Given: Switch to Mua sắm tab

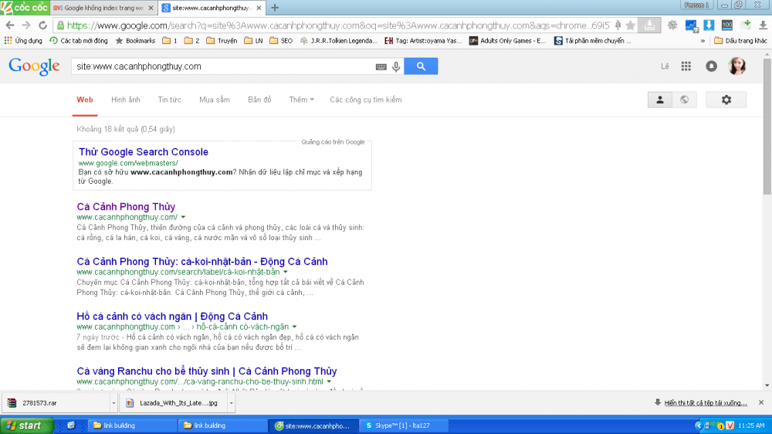Looking at the screenshot, I should click(x=214, y=100).
